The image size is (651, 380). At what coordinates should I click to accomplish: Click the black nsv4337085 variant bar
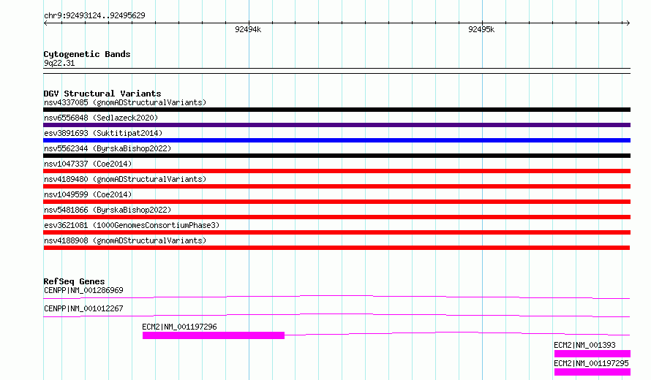pos(336,110)
